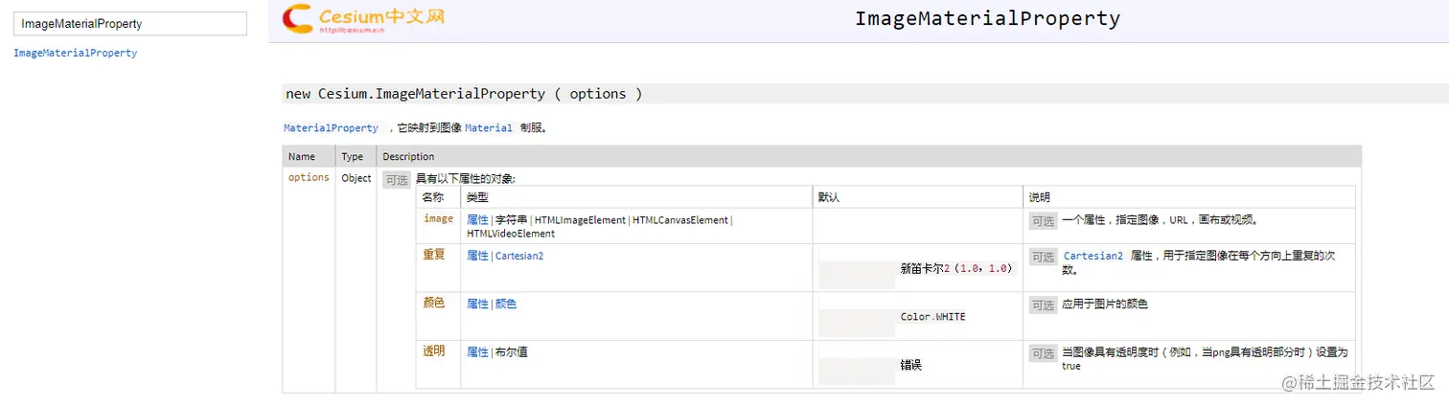Open Cartesian2 link in the 重复 type column
1449x406 pixels.
[519, 257]
